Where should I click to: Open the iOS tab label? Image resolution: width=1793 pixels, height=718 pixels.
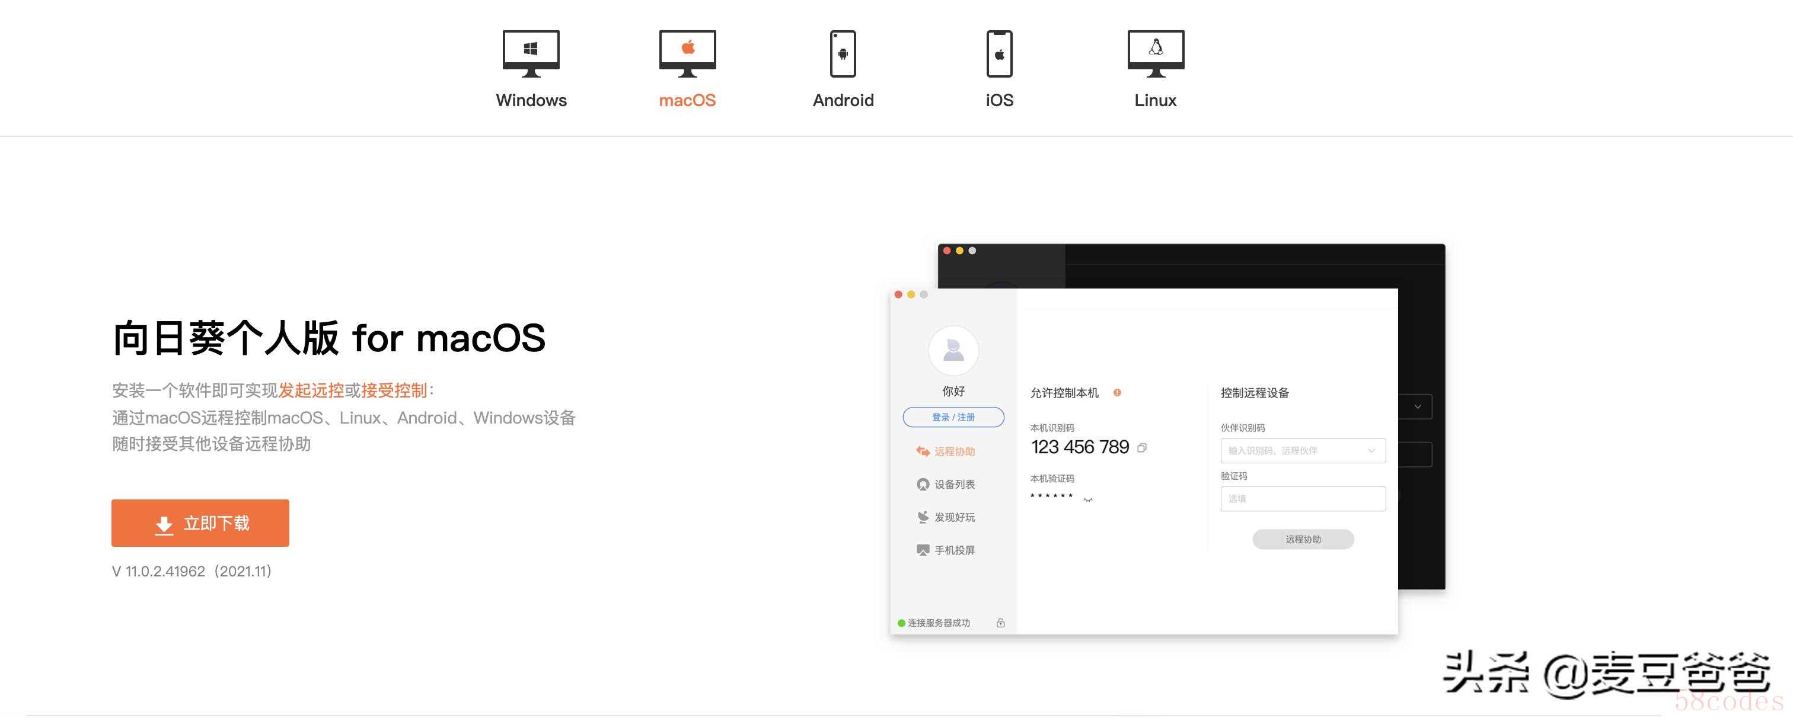coord(1000,100)
